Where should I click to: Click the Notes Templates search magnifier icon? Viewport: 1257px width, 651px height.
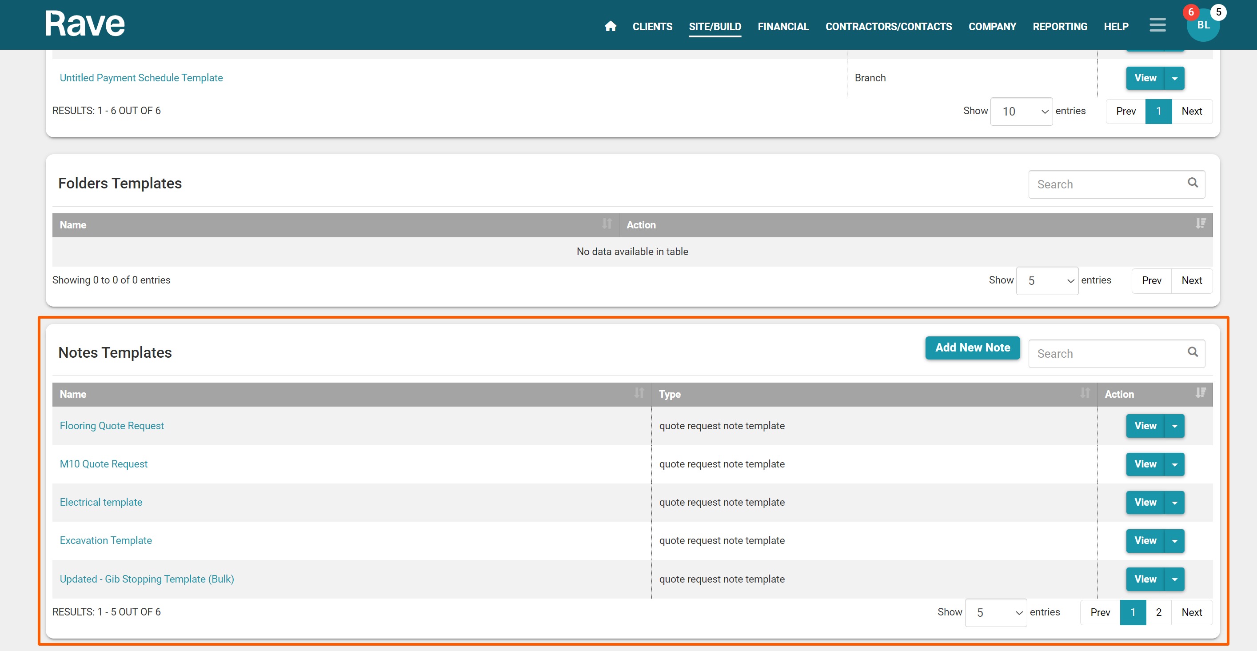click(1192, 352)
